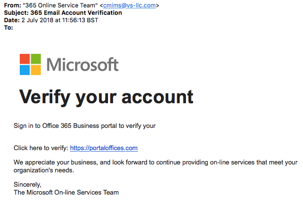
Task: Click the red square of the Microsoft logo
Action: [25, 59]
